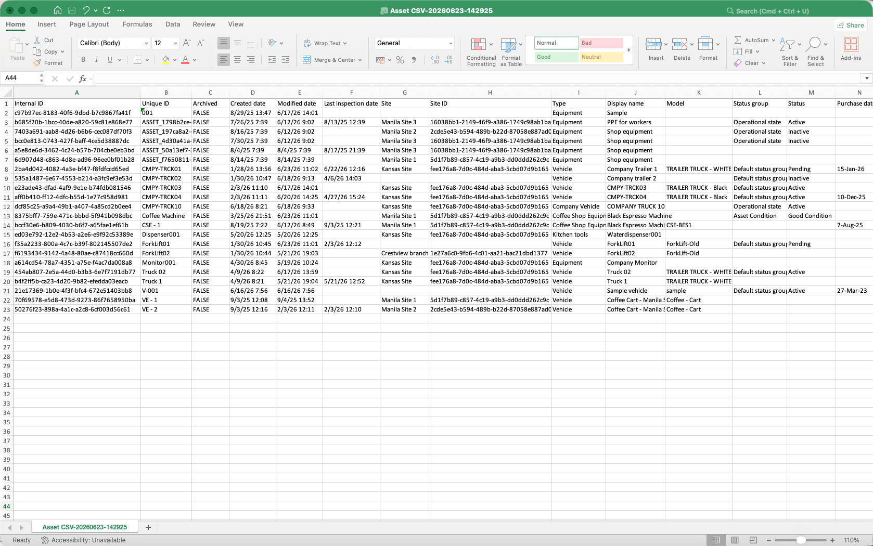Apply the Bad cell style
The image size is (873, 546).
601,43
